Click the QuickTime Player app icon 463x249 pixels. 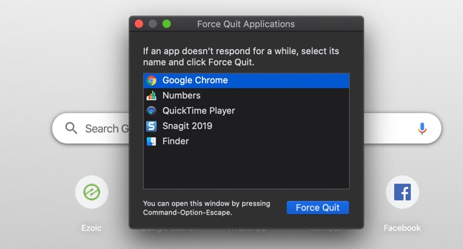coord(151,111)
